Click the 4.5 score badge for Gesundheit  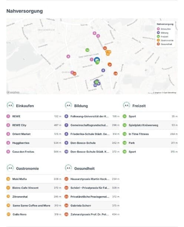click(68, 168)
